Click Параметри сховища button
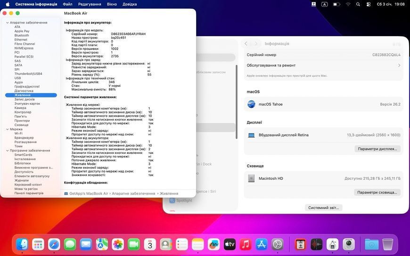Screen dimensions: 410x256 pos(377,192)
